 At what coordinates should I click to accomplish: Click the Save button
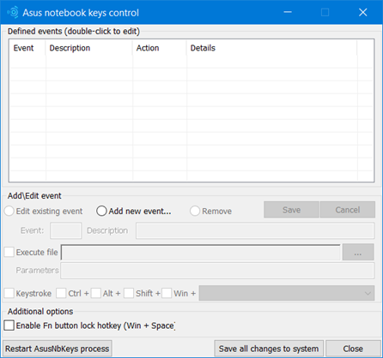(x=291, y=210)
